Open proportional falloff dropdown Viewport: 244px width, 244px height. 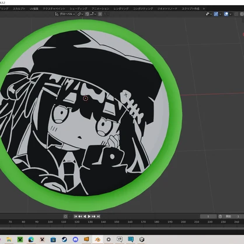106,14
